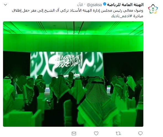Viewport: 163px width, 137px height.
Task: Click the word مبادرة before the hashtag
Action: [x=138, y=16]
